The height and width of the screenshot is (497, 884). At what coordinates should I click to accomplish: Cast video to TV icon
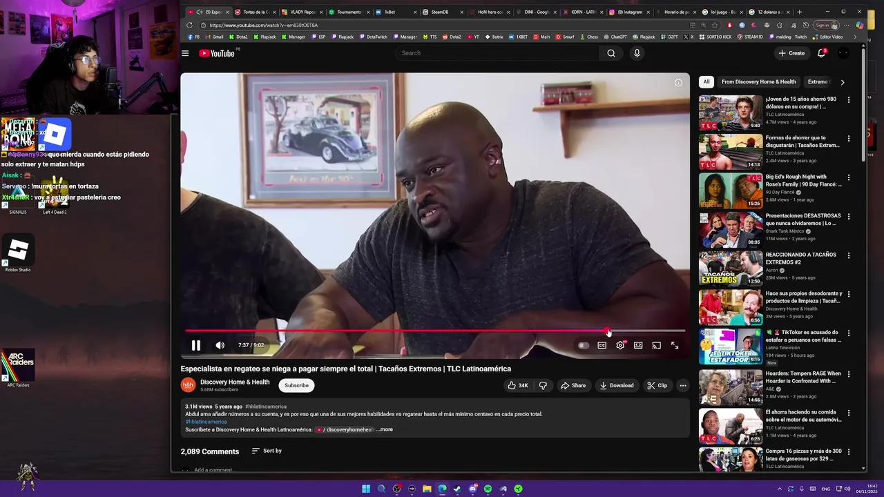(x=657, y=345)
